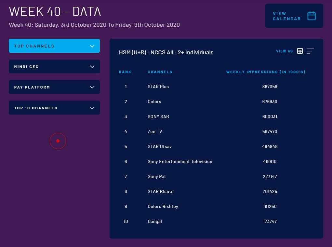Click the View Calendar button text
This screenshot has height=247, width=332.
(282, 16)
